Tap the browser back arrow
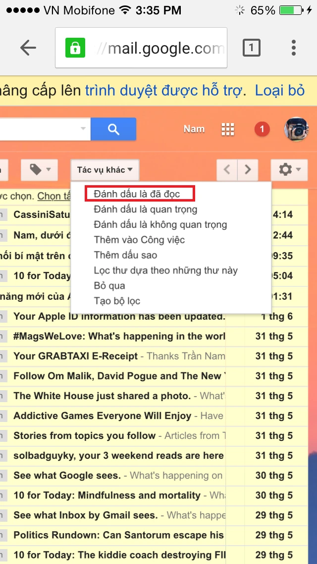The image size is (317, 564). [28, 48]
